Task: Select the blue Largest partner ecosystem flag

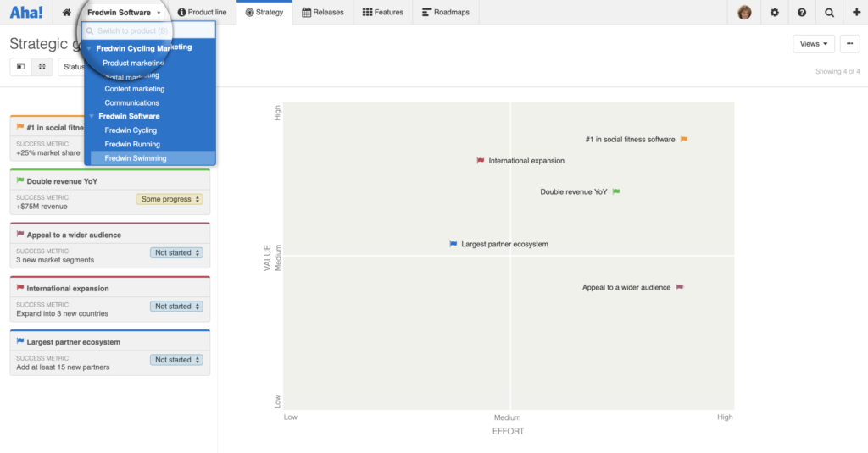Action: 453,244
